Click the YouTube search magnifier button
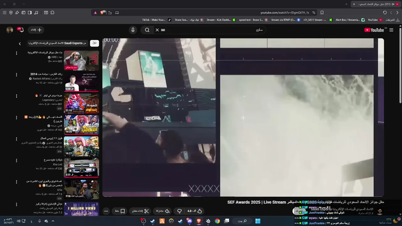 click(x=147, y=30)
